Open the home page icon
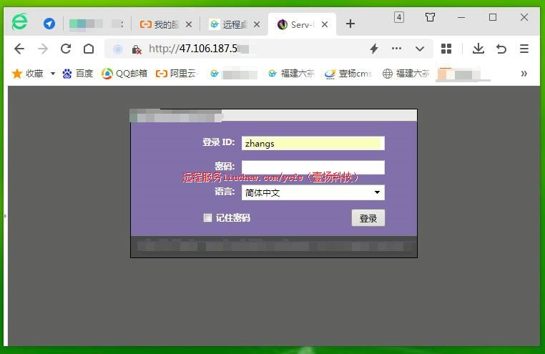545x354 pixels. click(89, 49)
